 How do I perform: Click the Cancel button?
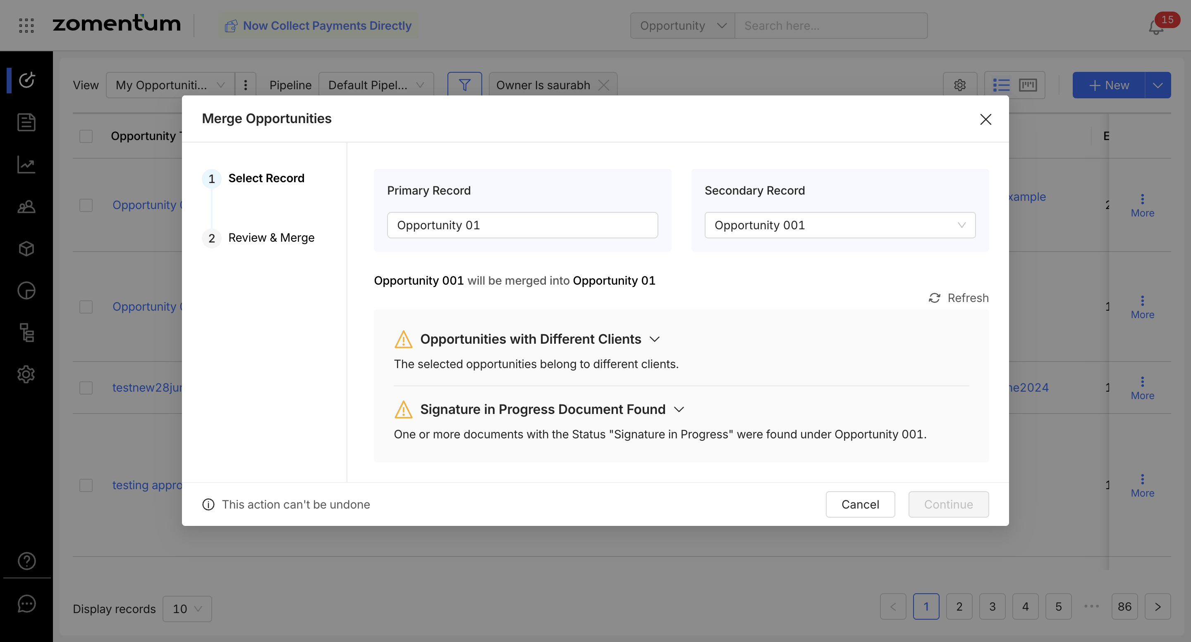pos(860,504)
